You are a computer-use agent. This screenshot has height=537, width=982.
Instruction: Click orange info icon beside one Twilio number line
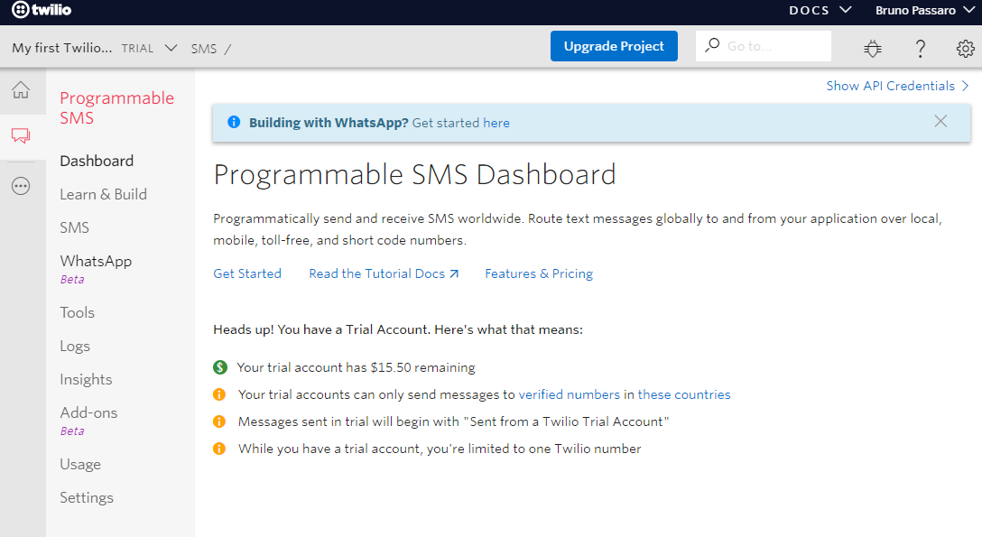pyautogui.click(x=219, y=449)
